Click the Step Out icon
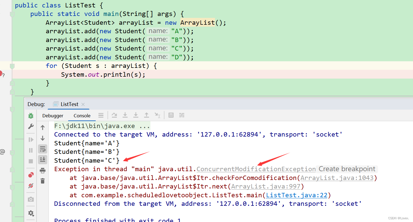Viewport: 413px width, 222px height. 147,115
